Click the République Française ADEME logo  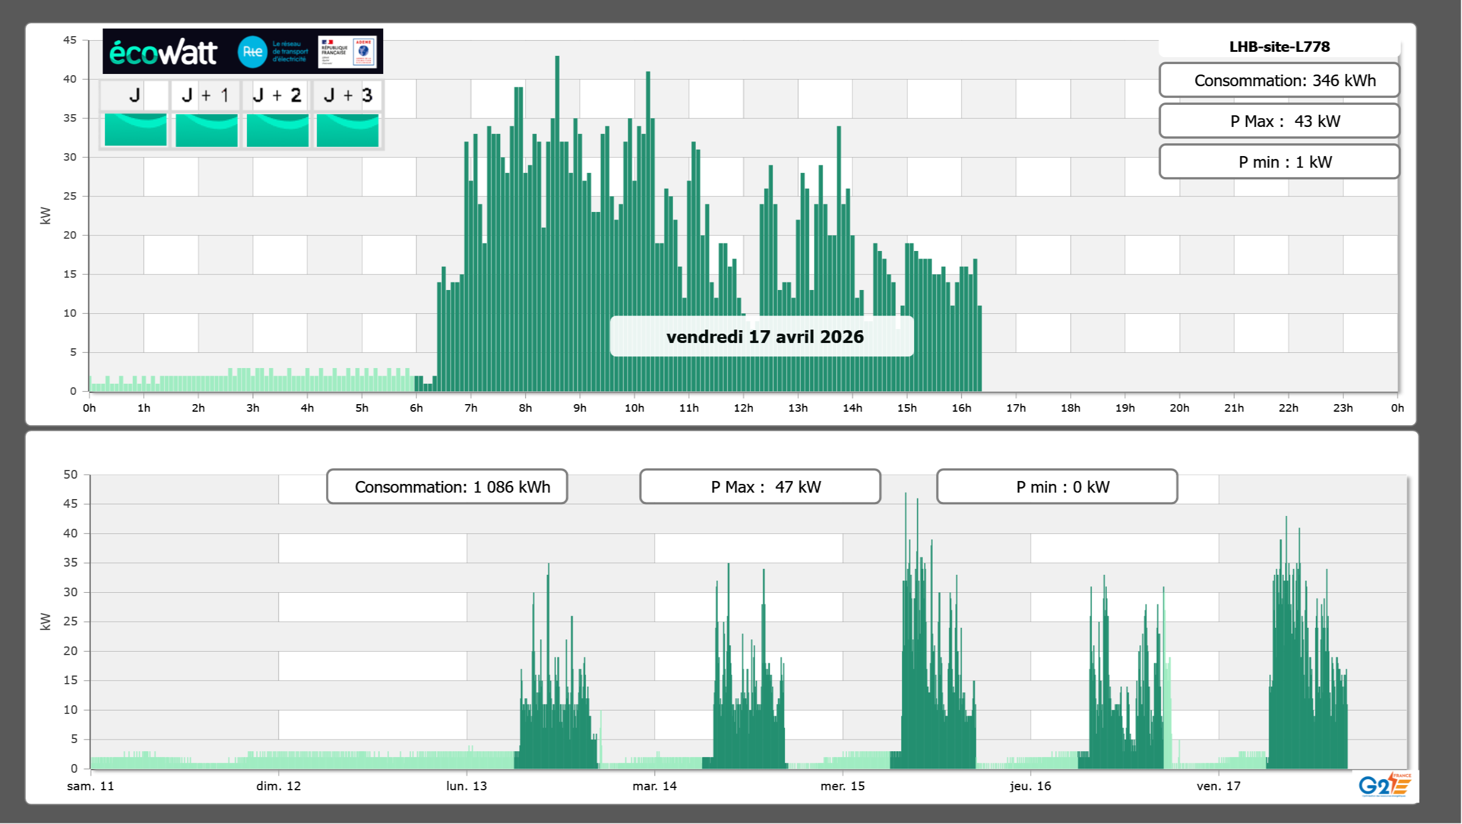click(348, 52)
